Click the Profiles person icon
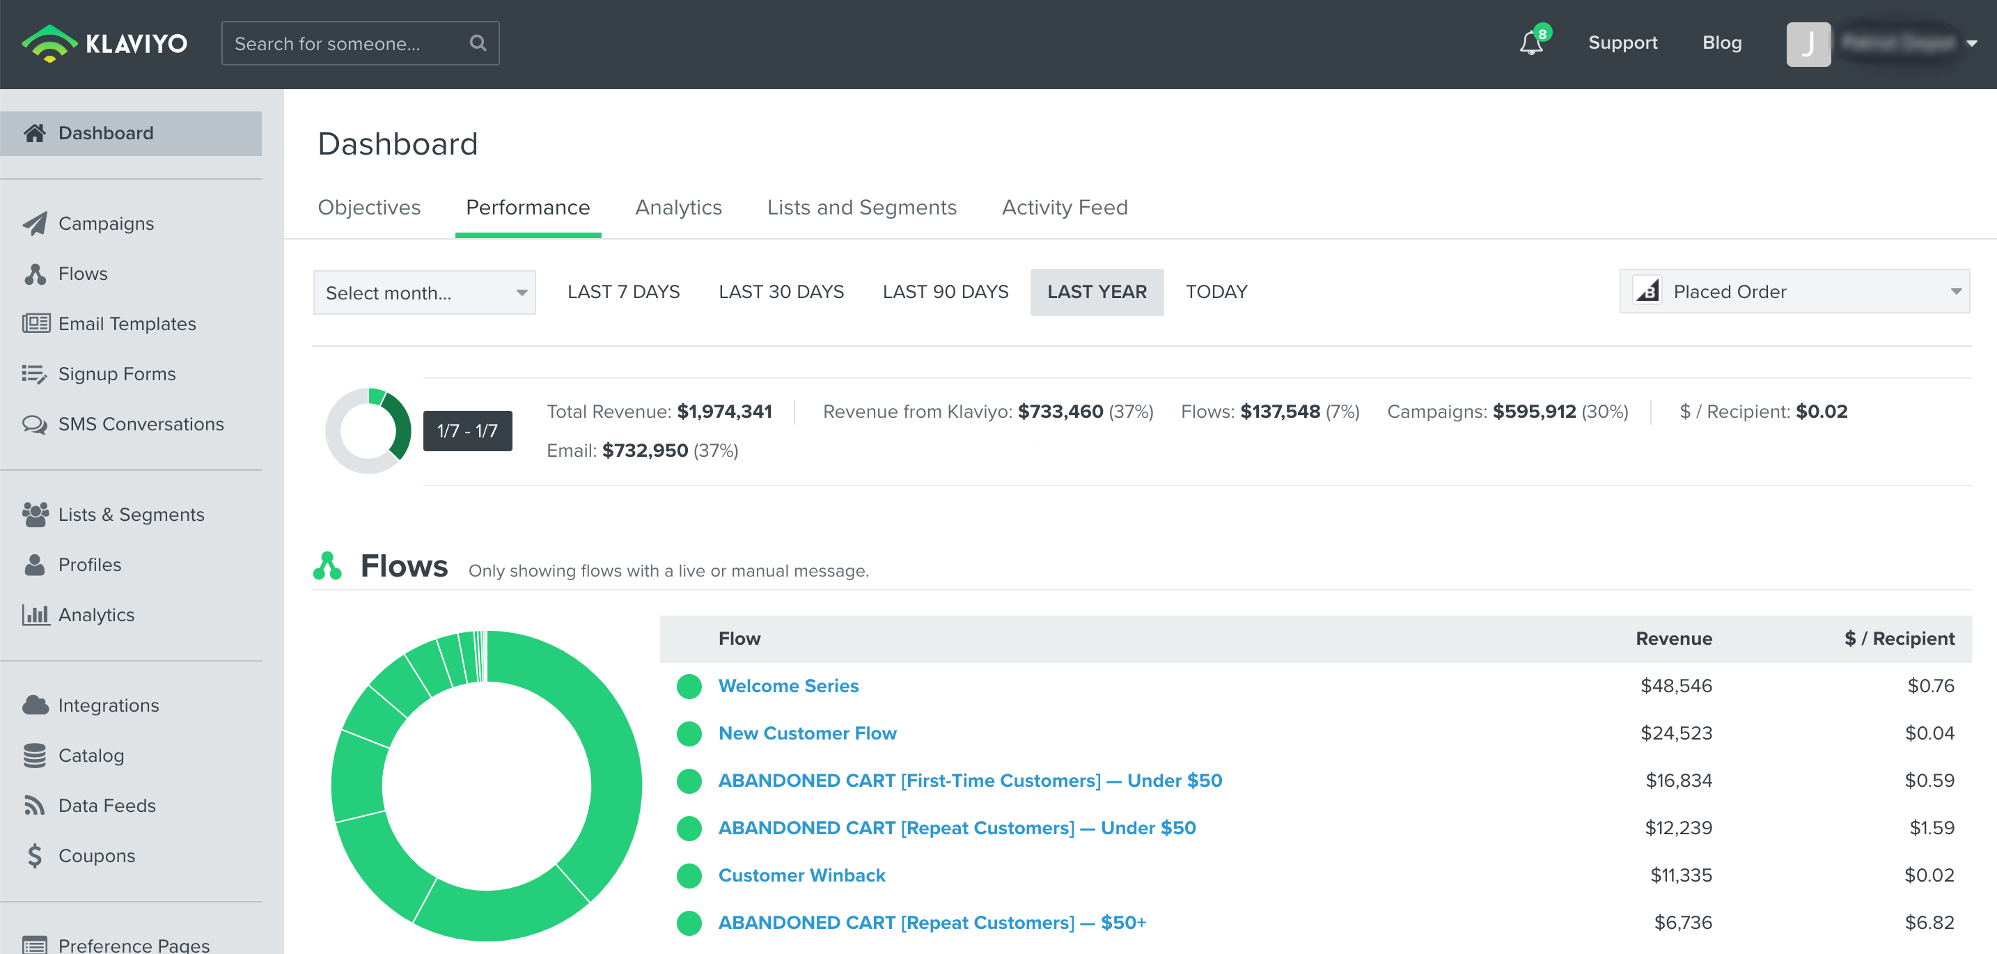This screenshot has width=1997, height=954. coord(35,565)
